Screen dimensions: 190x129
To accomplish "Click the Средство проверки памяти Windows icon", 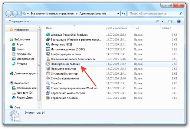I will click(48, 88).
